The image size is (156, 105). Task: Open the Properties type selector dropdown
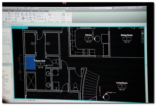(x=10, y=33)
